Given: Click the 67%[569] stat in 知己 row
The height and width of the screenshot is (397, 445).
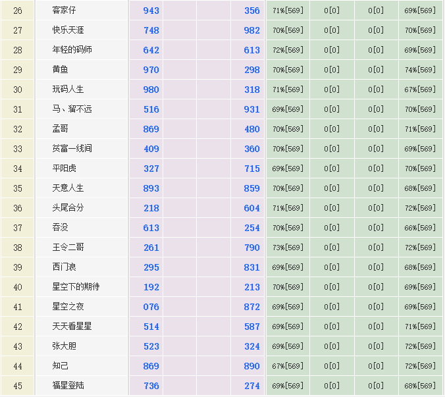Looking at the screenshot, I should click(288, 366).
